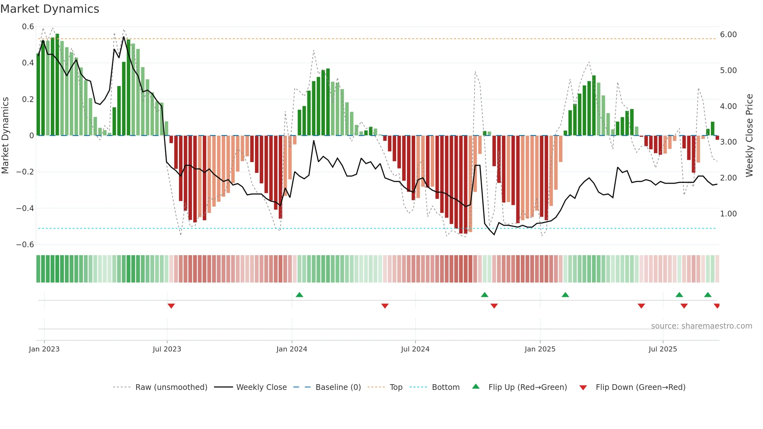Select the Jul 2025 x-axis label
The height and width of the screenshot is (429, 763).
click(663, 349)
